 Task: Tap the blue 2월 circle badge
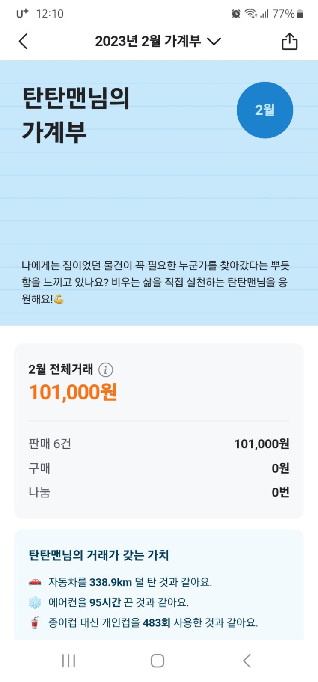[x=265, y=110]
